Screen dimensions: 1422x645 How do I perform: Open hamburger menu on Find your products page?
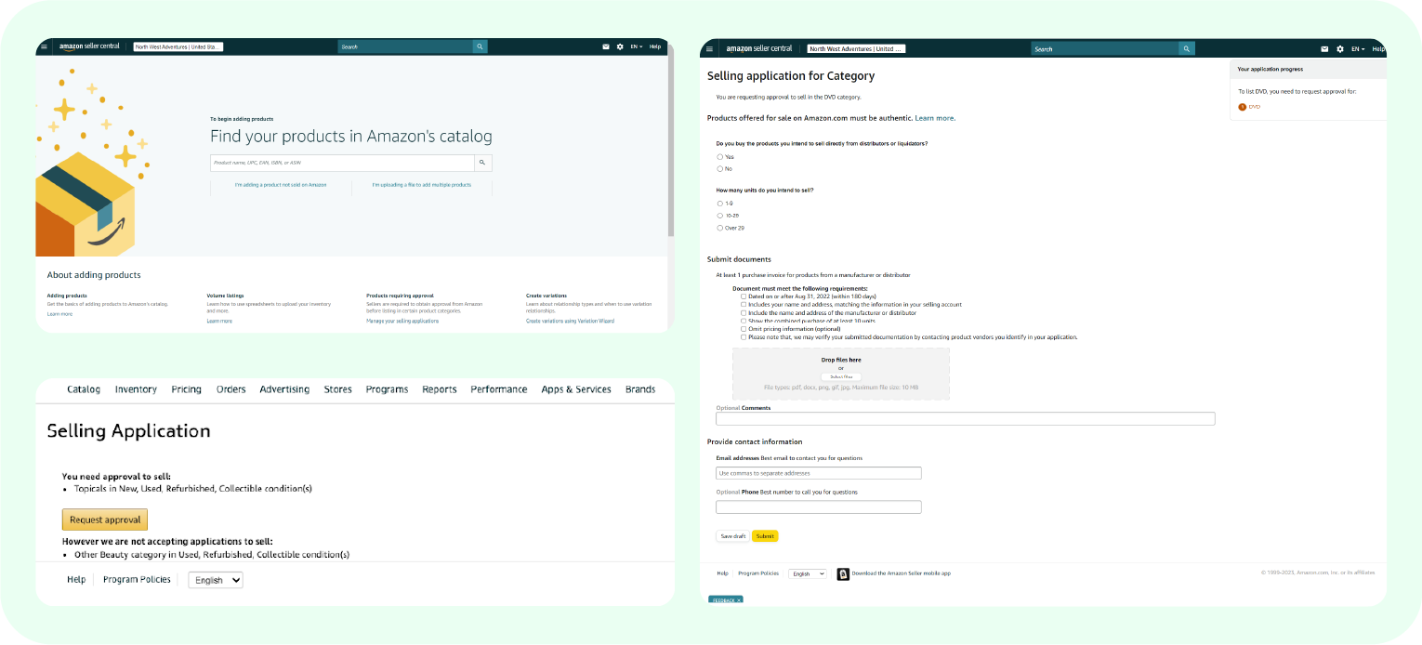(x=44, y=46)
